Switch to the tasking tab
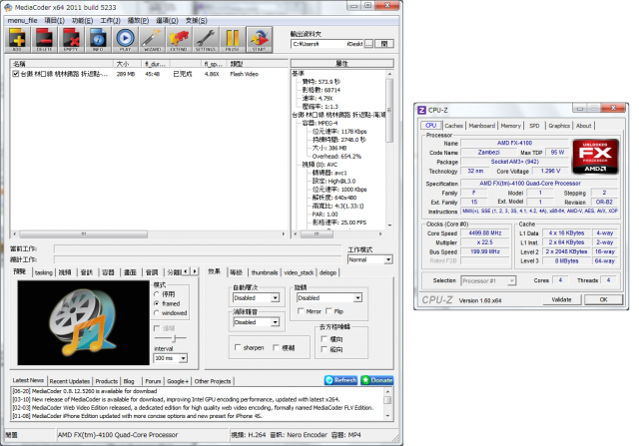Image resolution: width=639 pixels, height=446 pixels. coord(44,272)
